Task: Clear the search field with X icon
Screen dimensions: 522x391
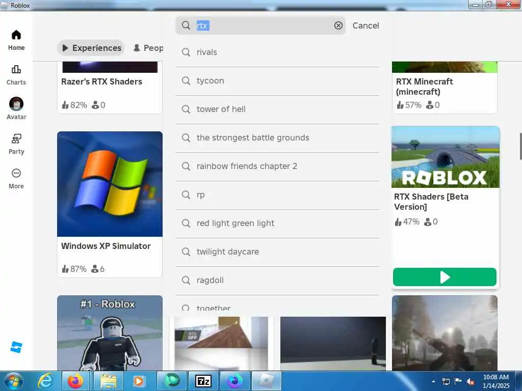Action: coord(338,25)
